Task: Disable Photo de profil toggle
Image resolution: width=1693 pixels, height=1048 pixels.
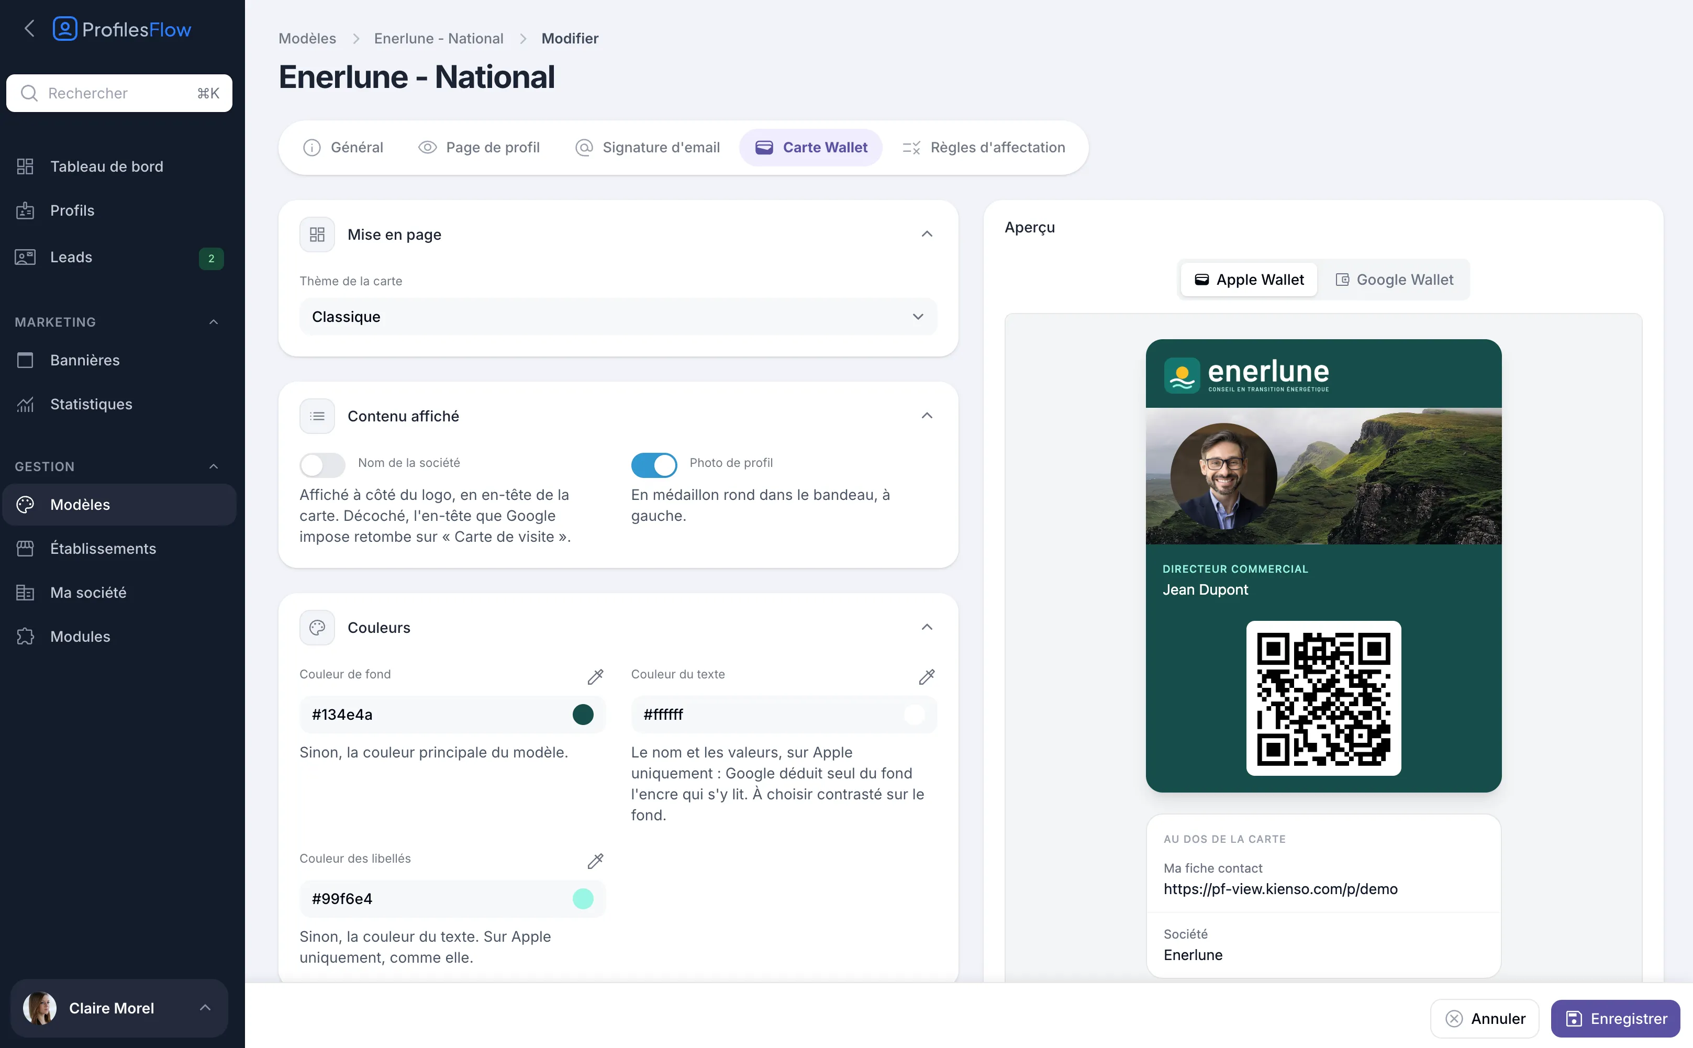Action: click(653, 465)
